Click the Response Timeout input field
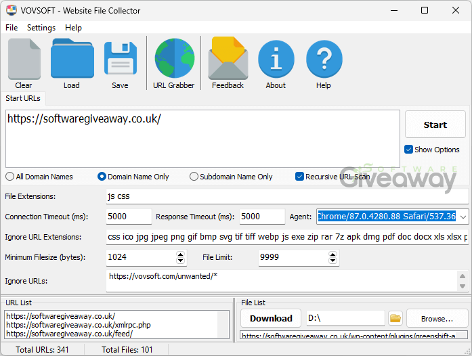Screen dimensions: 472x356 click(262, 217)
